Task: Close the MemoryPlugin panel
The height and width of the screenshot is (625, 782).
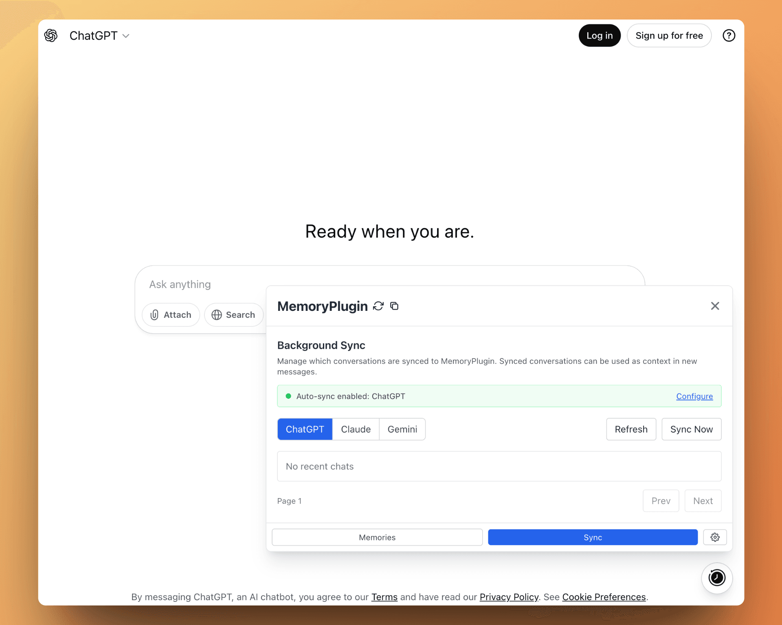Action: pyautogui.click(x=715, y=306)
